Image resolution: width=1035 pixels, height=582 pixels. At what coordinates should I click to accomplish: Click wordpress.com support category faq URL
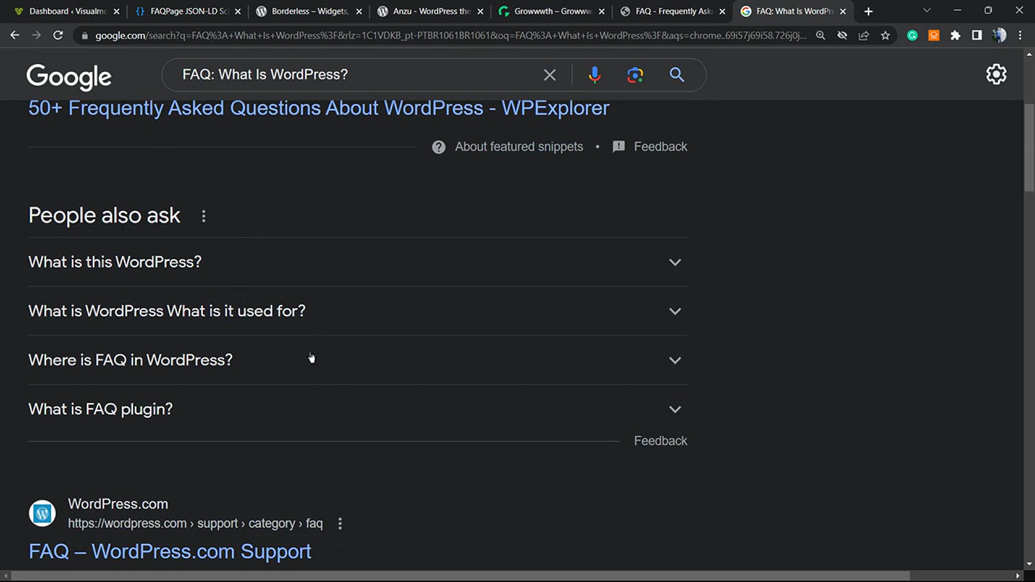pos(195,524)
